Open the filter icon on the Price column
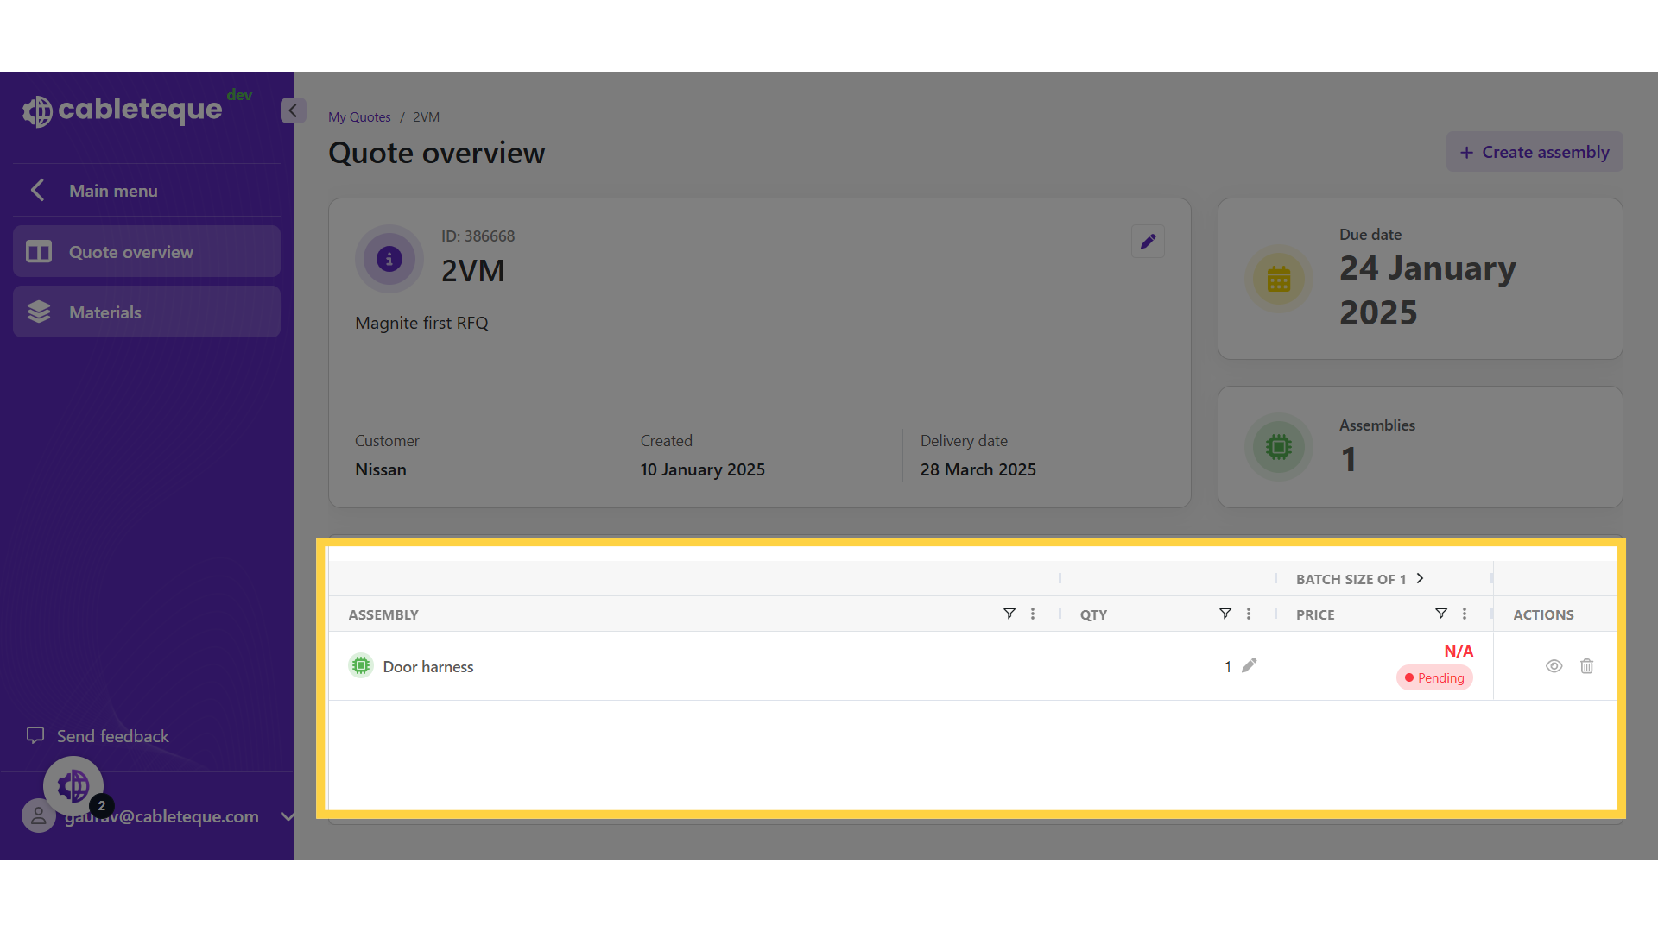 click(x=1440, y=614)
